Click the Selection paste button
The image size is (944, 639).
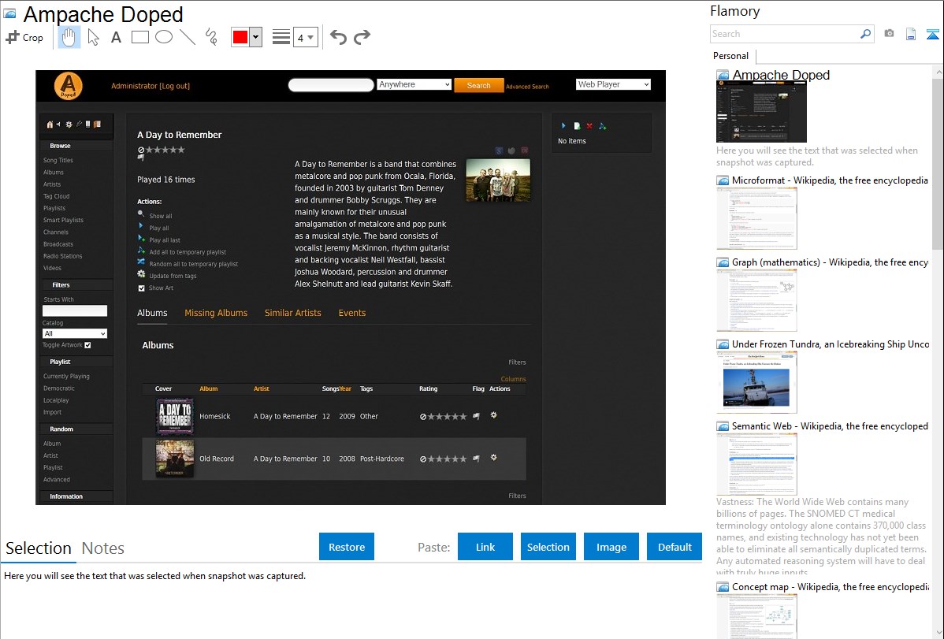click(548, 547)
